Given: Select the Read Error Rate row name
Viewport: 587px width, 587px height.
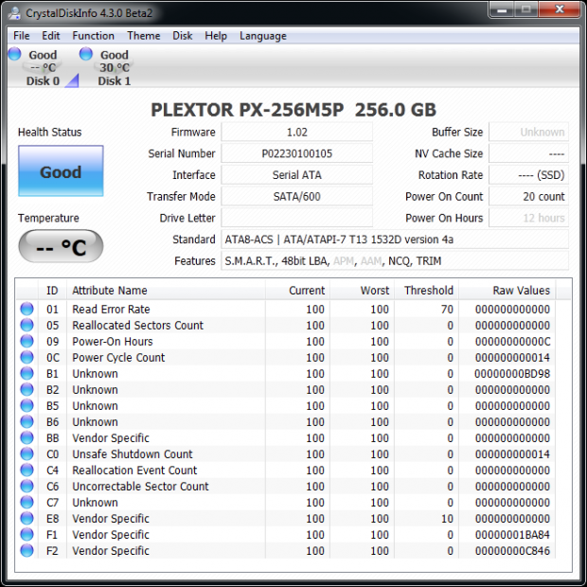Looking at the screenshot, I should [x=111, y=310].
